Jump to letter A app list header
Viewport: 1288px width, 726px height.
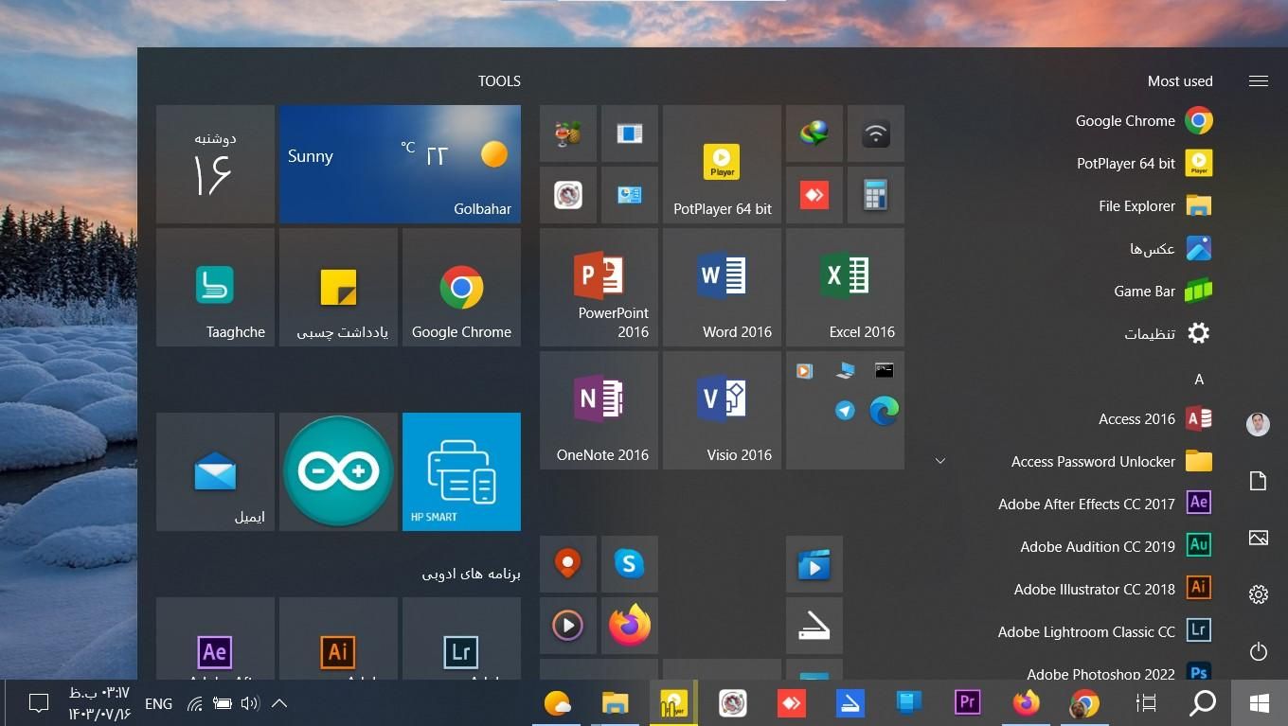[1198, 379]
